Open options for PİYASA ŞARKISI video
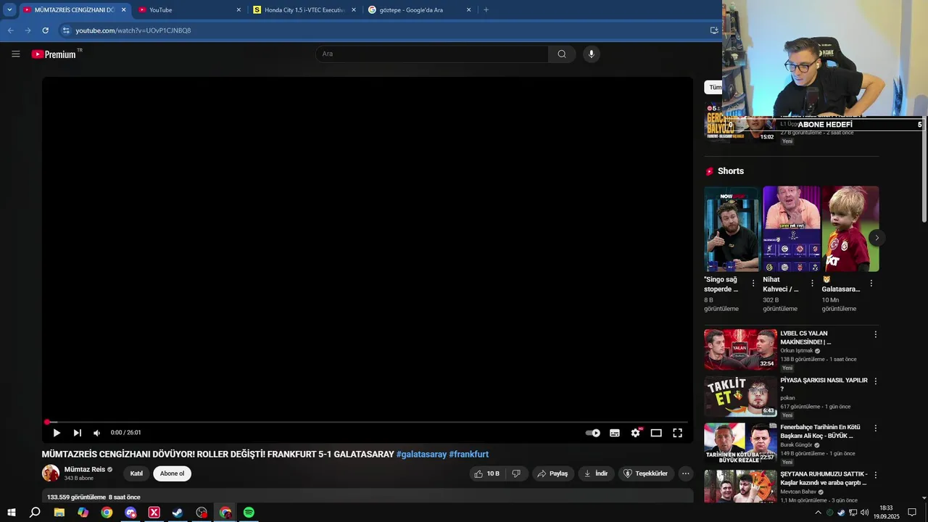This screenshot has width=928, height=522. coord(875,381)
